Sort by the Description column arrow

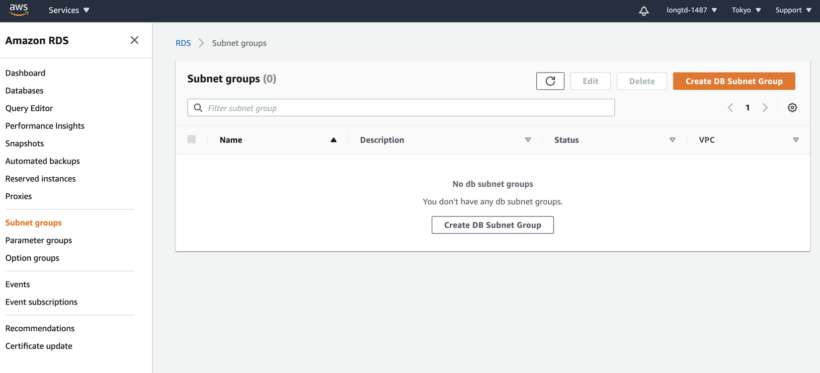pyautogui.click(x=528, y=140)
